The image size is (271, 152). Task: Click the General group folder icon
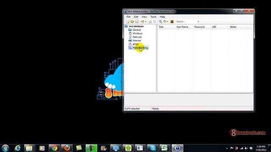130,30
